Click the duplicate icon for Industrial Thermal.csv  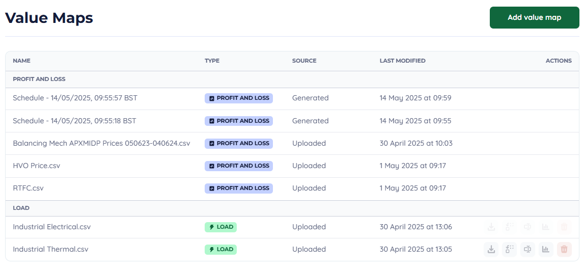coord(509,249)
